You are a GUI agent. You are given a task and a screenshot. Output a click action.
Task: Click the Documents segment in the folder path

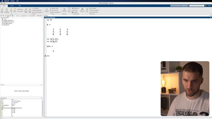[x=32, y=16]
